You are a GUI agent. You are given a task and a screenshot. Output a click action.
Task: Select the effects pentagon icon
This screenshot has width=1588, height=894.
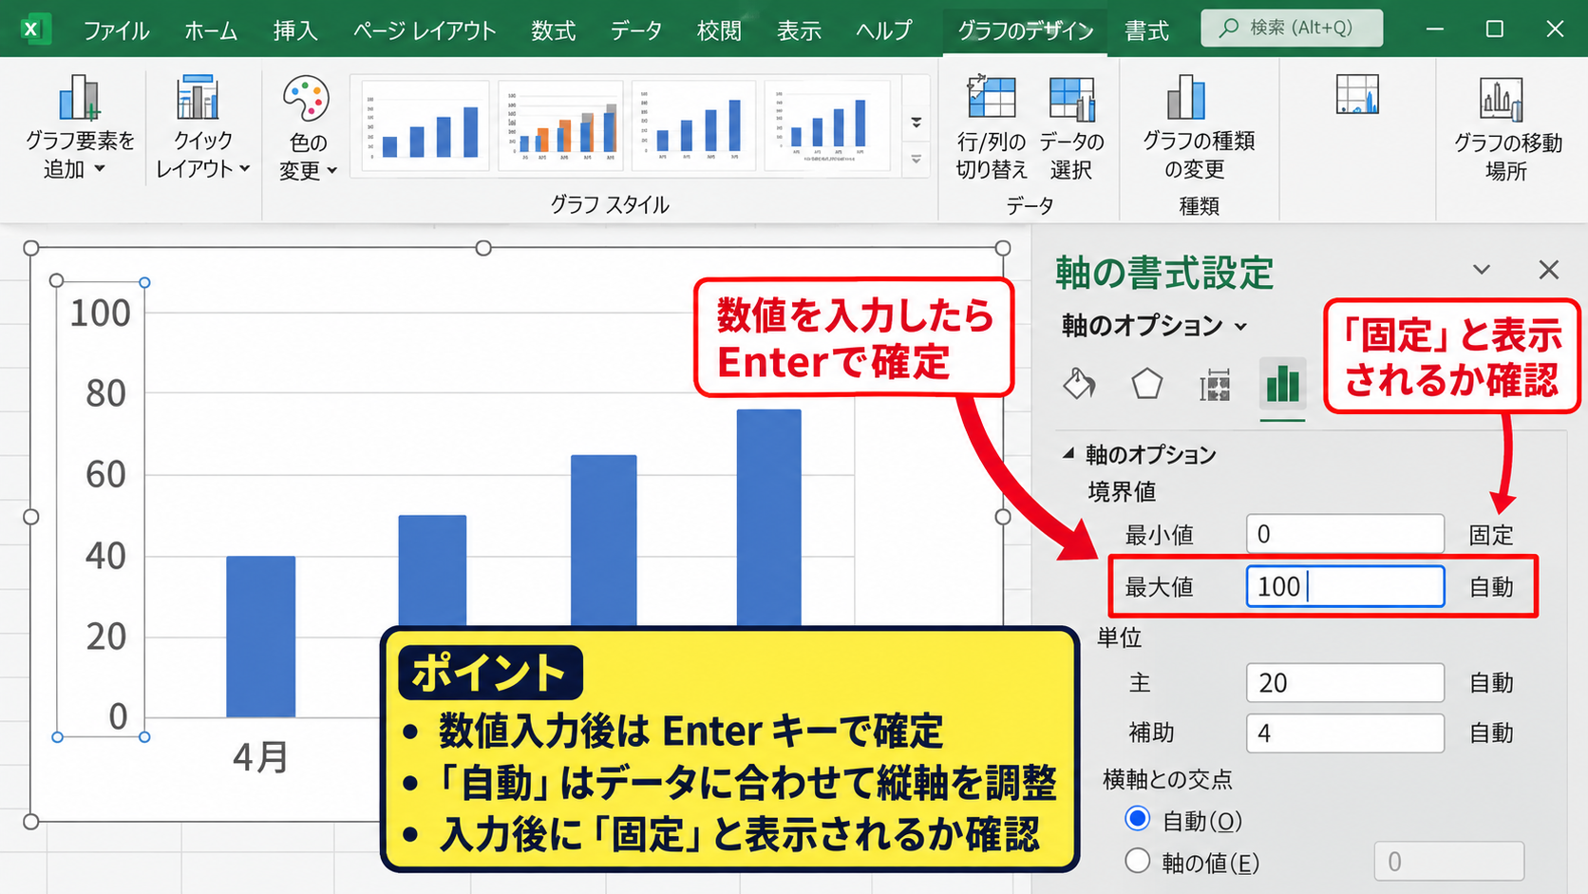point(1146,384)
